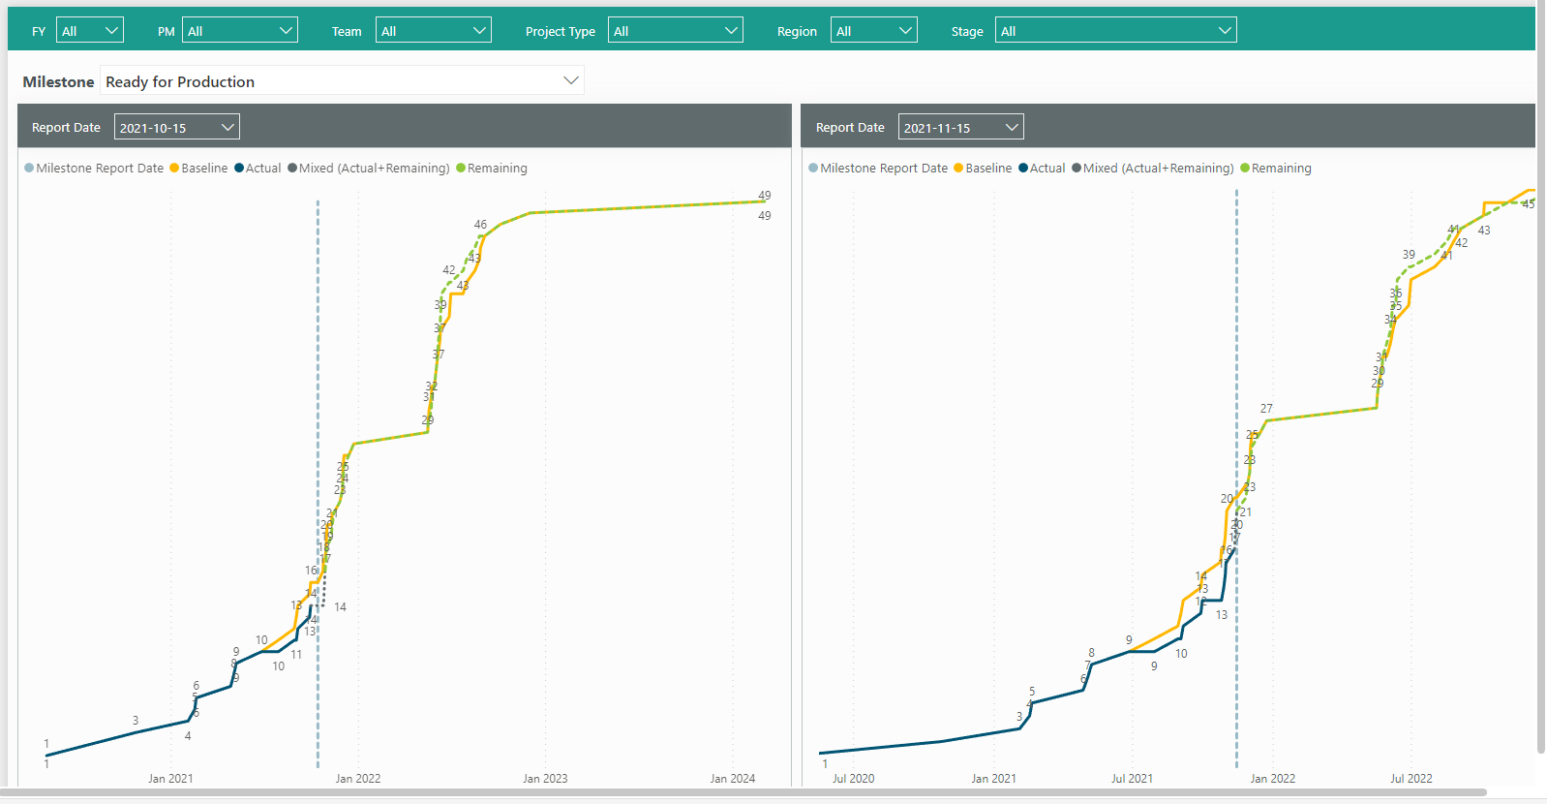Select Remaining legend entry in right chart
The width and height of the screenshot is (1547, 804).
click(1281, 169)
